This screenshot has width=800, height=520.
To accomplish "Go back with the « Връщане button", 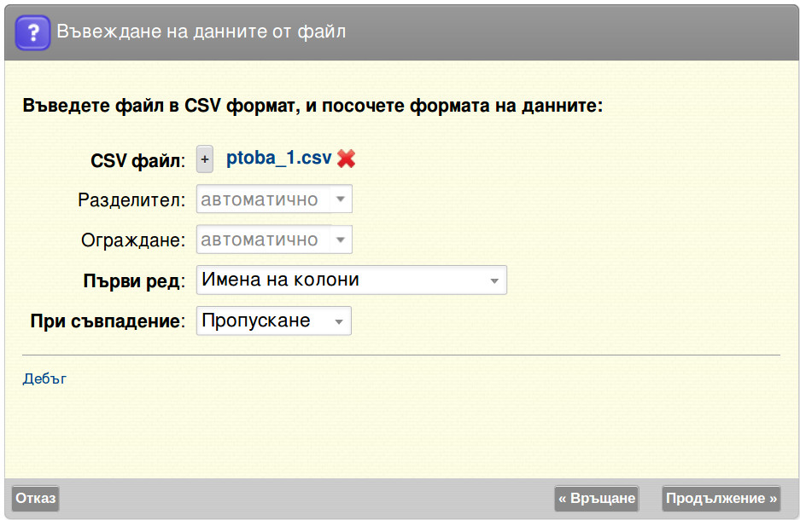I will pos(597,498).
